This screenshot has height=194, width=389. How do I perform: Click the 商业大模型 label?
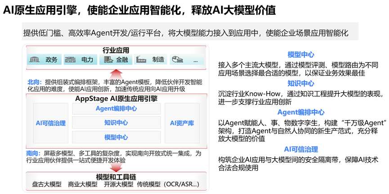click(83, 184)
